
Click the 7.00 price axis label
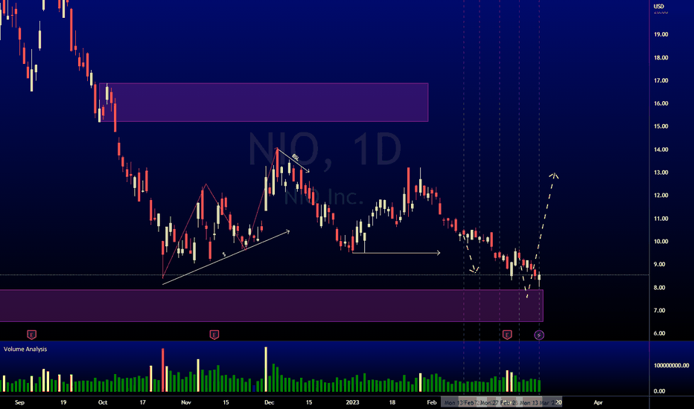click(x=660, y=310)
